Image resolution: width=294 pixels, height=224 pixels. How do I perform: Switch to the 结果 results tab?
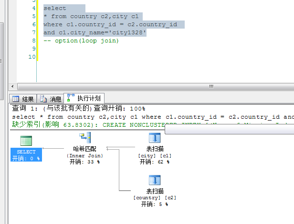[23, 99]
